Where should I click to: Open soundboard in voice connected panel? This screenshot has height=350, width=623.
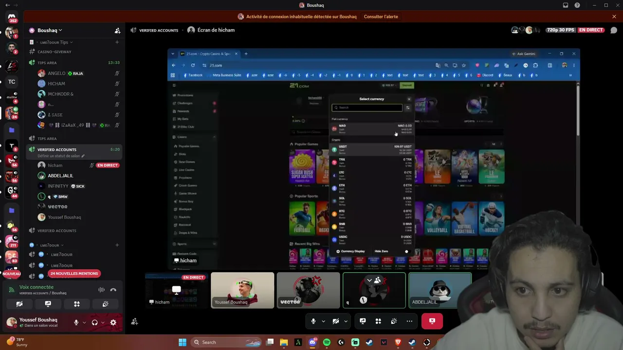point(105,304)
